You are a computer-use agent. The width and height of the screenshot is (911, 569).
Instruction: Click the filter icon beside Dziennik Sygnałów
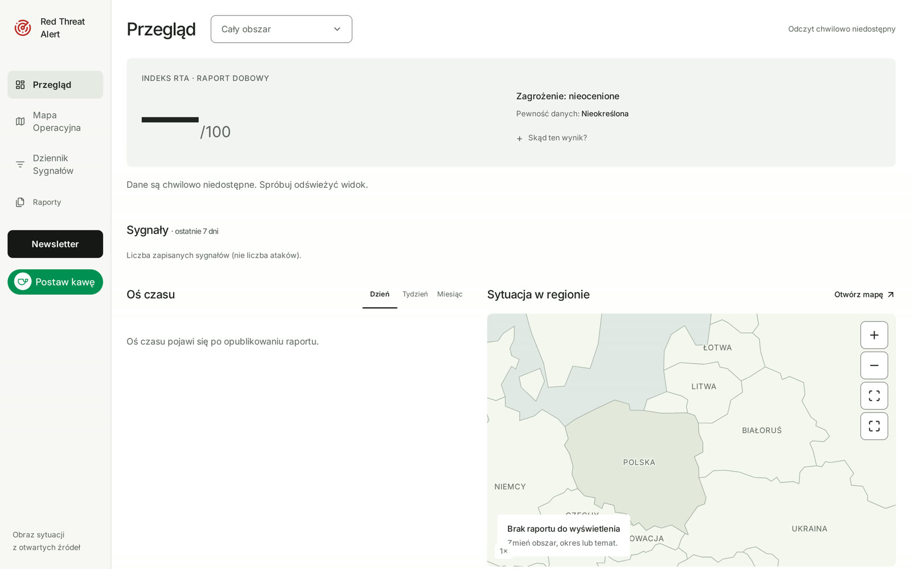point(20,164)
